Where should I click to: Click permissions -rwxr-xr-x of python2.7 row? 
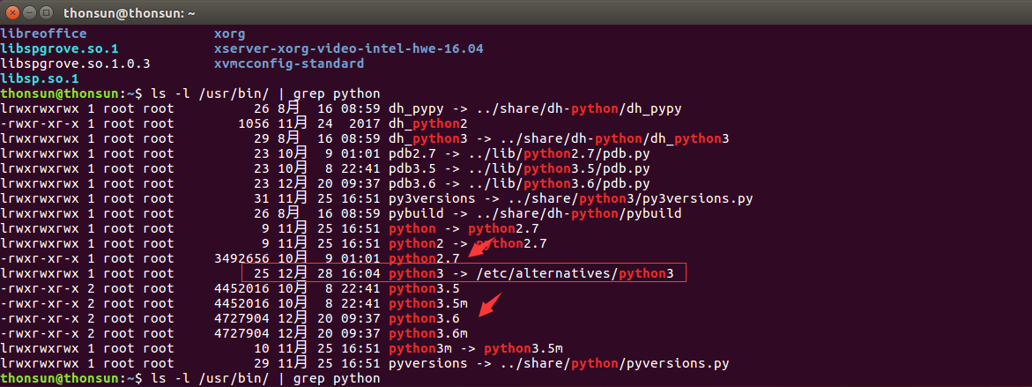tap(40, 258)
